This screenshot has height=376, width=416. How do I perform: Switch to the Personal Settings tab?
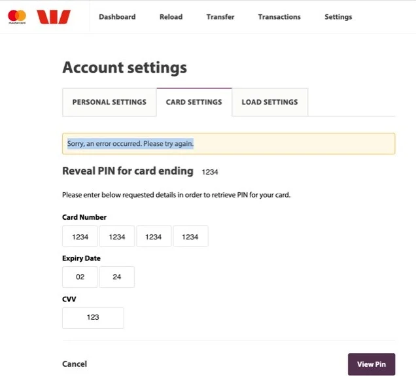109,103
